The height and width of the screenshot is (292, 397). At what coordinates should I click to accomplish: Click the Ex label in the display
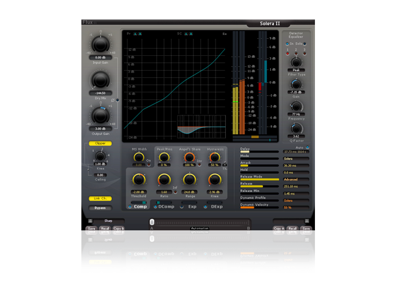225,34
